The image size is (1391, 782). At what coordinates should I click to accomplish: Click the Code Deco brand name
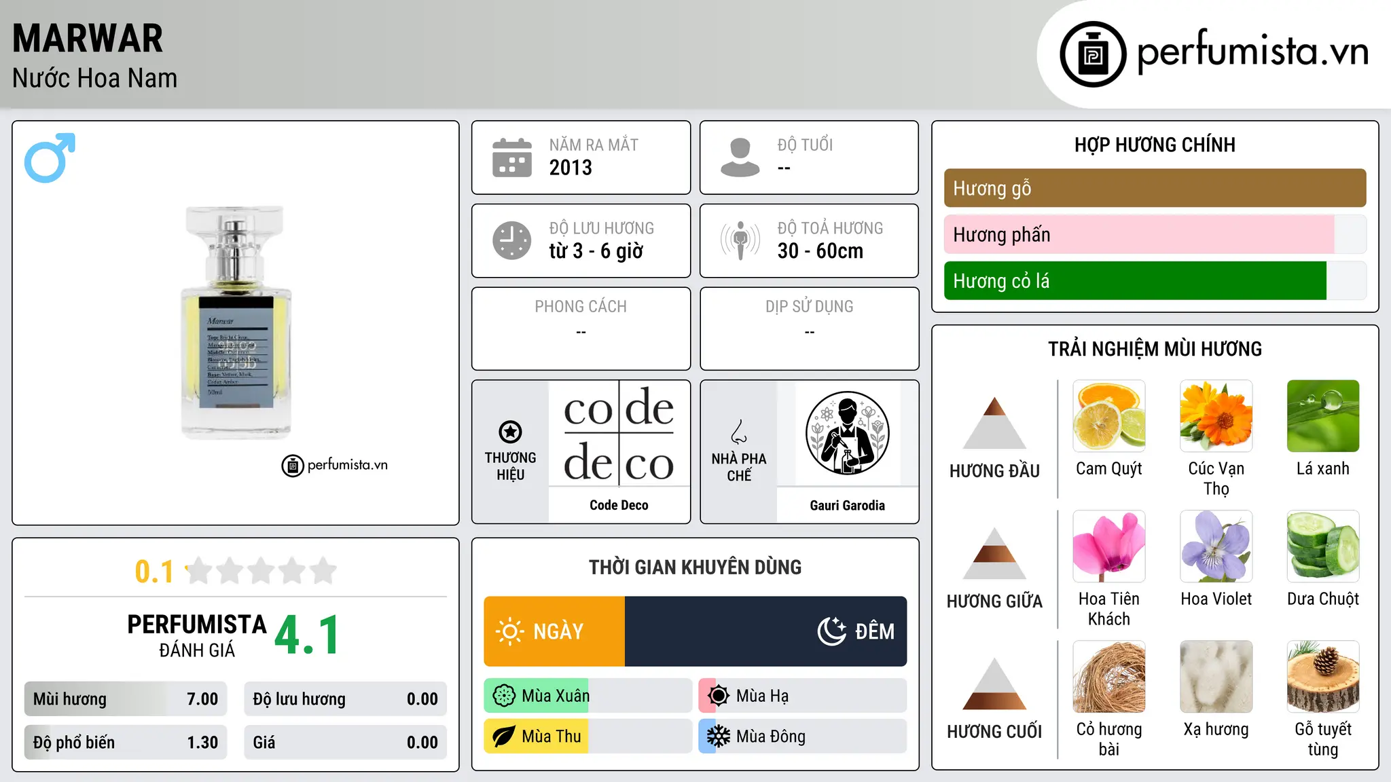click(x=619, y=505)
